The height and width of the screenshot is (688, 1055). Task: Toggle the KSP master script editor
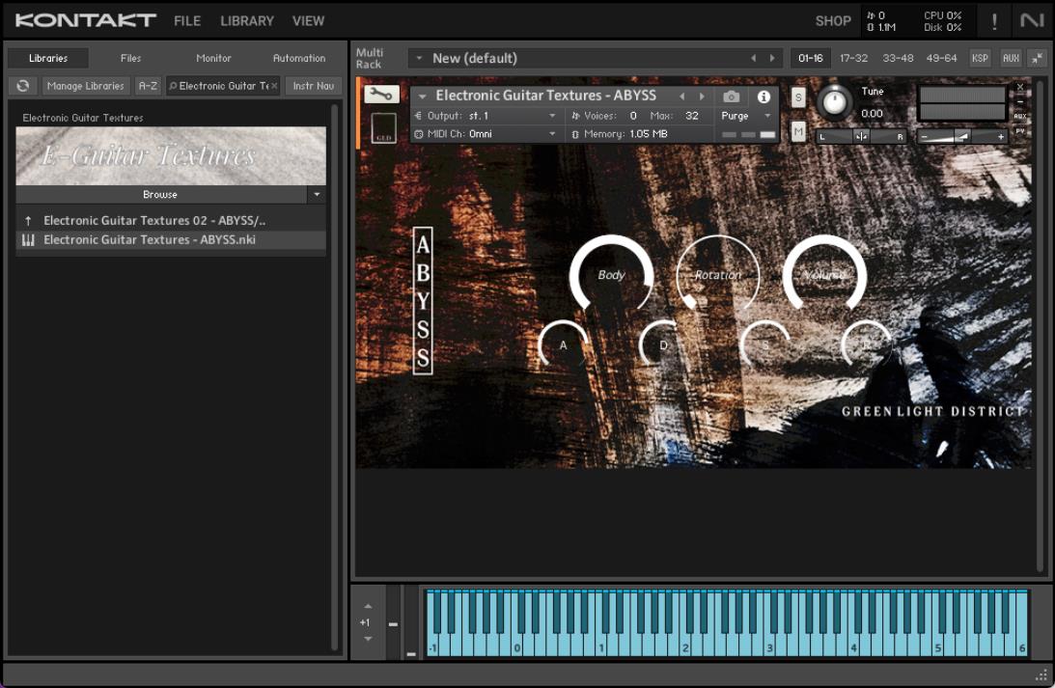[x=980, y=58]
